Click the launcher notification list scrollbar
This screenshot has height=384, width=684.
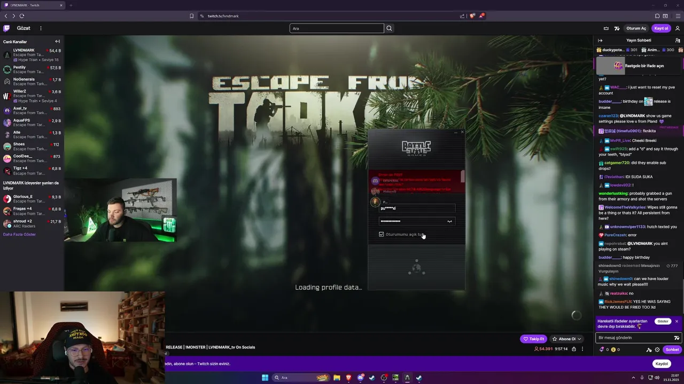click(x=462, y=176)
